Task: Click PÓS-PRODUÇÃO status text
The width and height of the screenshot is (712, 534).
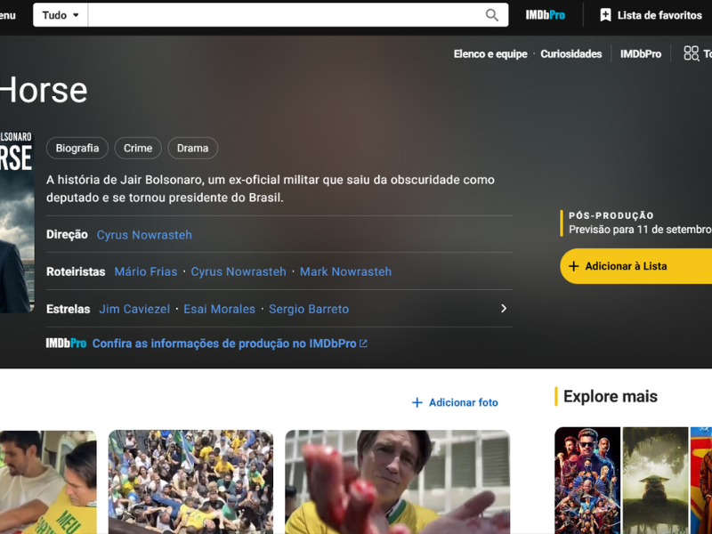Action: click(x=611, y=215)
